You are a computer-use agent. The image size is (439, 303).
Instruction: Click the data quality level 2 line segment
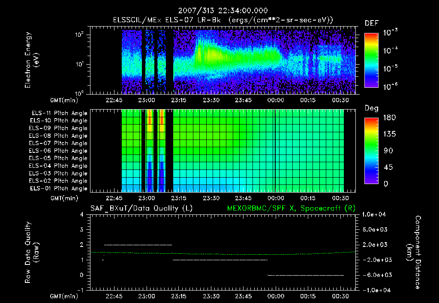(138, 245)
